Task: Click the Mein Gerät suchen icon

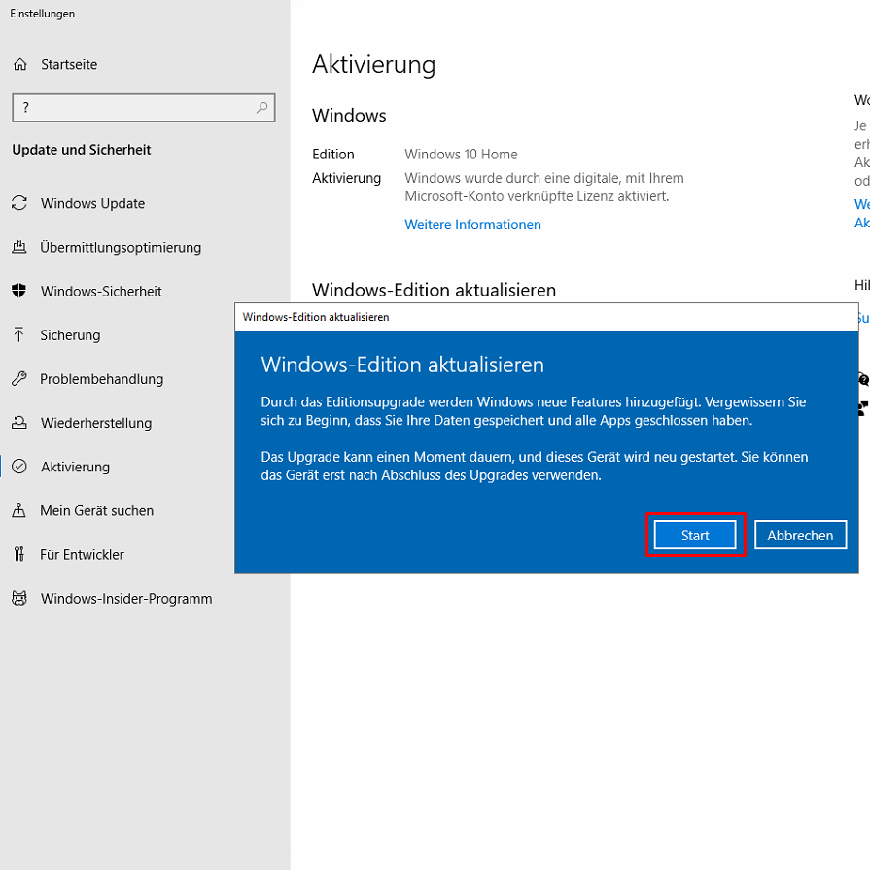Action: click(18, 511)
